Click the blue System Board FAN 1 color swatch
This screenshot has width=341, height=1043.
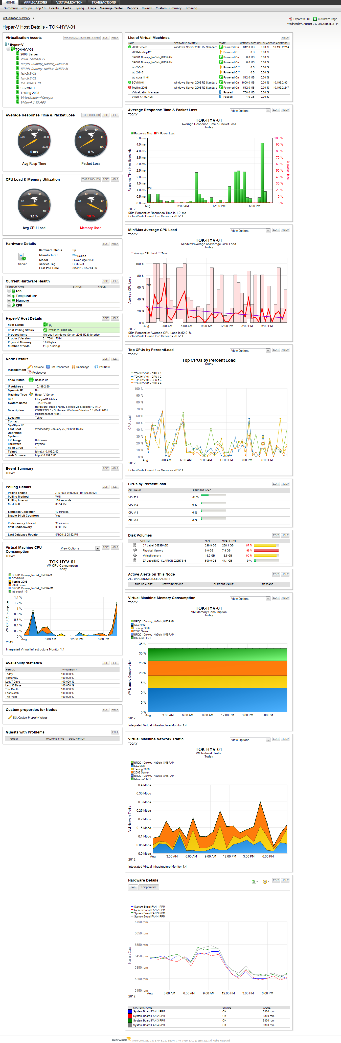coord(130,1011)
